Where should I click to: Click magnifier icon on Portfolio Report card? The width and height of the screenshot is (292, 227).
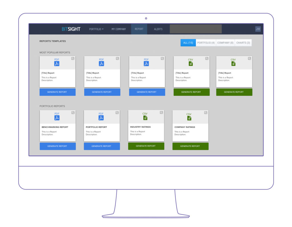[x=117, y=113]
